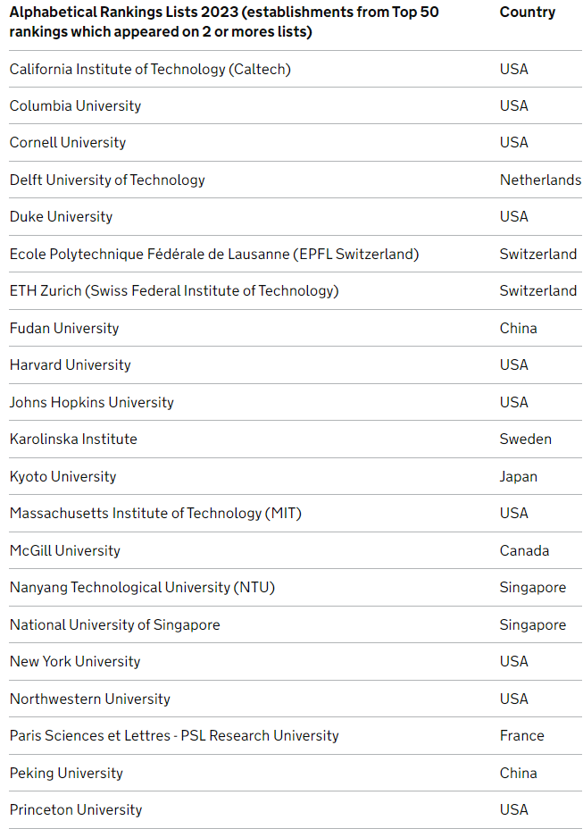Select the Karolinska Institute row
This screenshot has width=583, height=829.
296,440
